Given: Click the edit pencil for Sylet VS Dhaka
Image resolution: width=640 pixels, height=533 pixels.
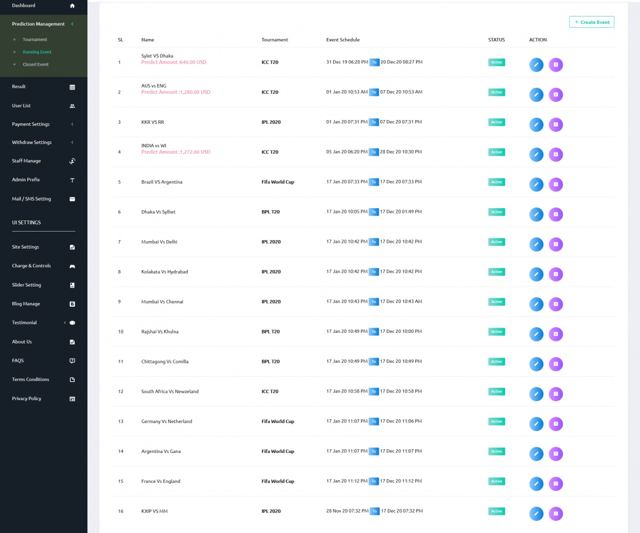Looking at the screenshot, I should tap(536, 65).
